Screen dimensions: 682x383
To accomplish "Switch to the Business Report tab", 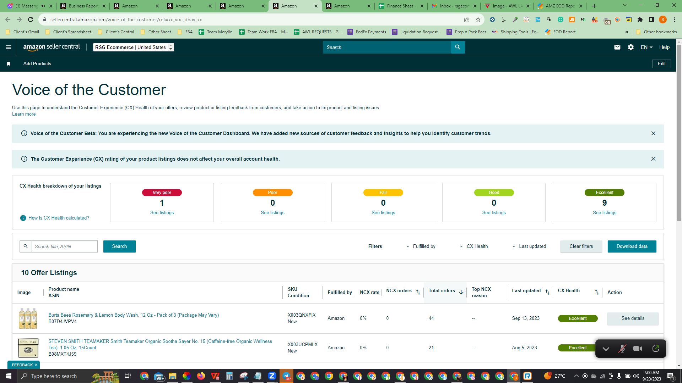I will 83,6.
